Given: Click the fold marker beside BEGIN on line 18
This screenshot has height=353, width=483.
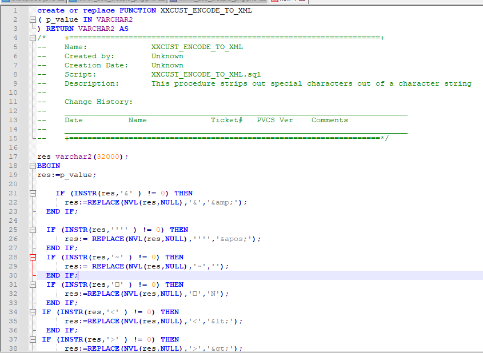Looking at the screenshot, I should [33, 166].
